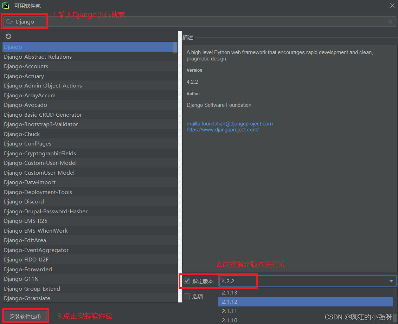Select Django-Custom-User-Model in the list
Screen dimensions: 398x324
click(90, 163)
